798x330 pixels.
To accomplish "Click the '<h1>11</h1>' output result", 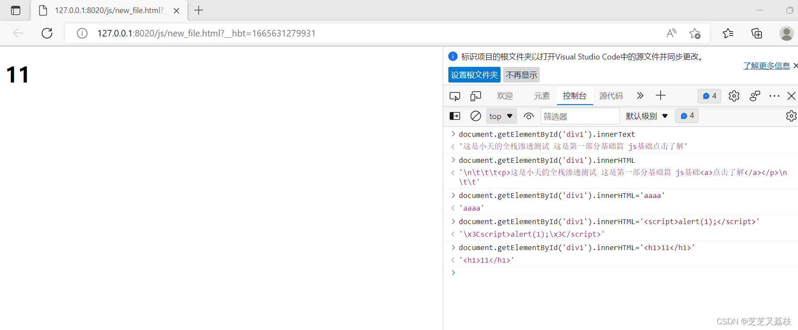I will (487, 260).
